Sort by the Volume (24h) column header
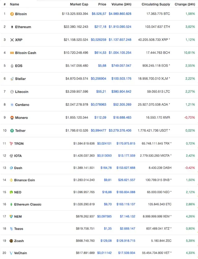198x259 pixels. pyautogui.click(x=122, y=4)
